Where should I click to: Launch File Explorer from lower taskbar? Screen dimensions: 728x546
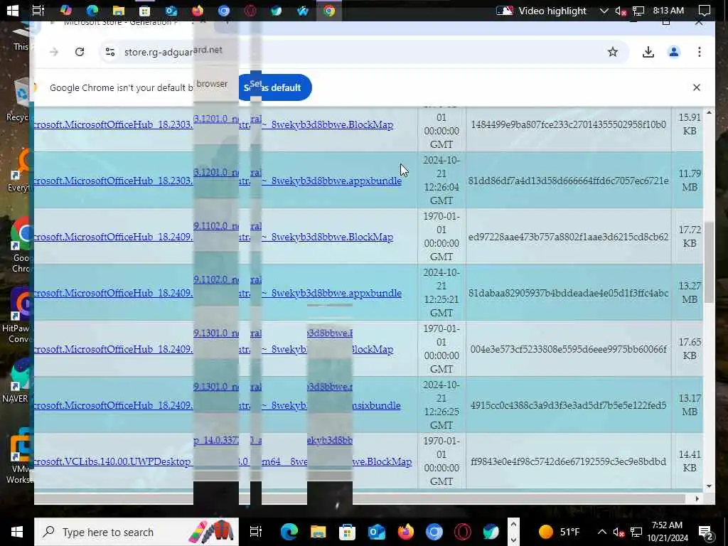tap(318, 532)
